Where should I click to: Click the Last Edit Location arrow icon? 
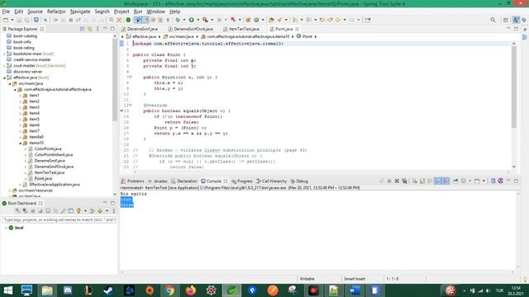pos(322,20)
